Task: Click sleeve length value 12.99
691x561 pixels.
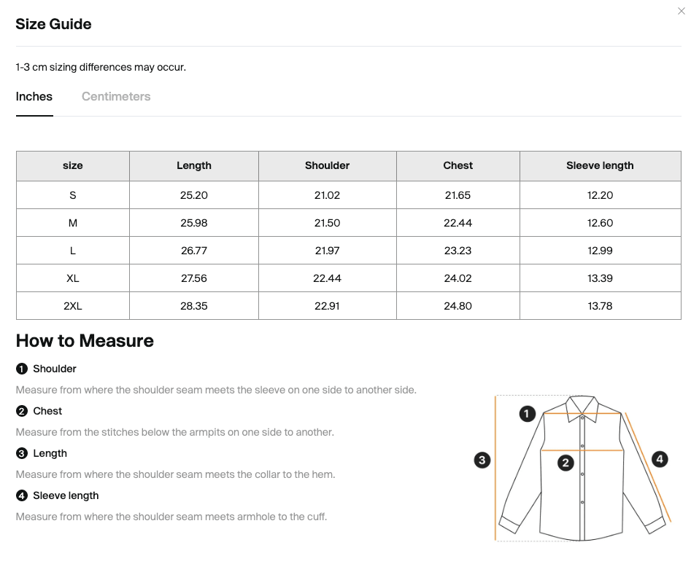Action: pos(600,251)
